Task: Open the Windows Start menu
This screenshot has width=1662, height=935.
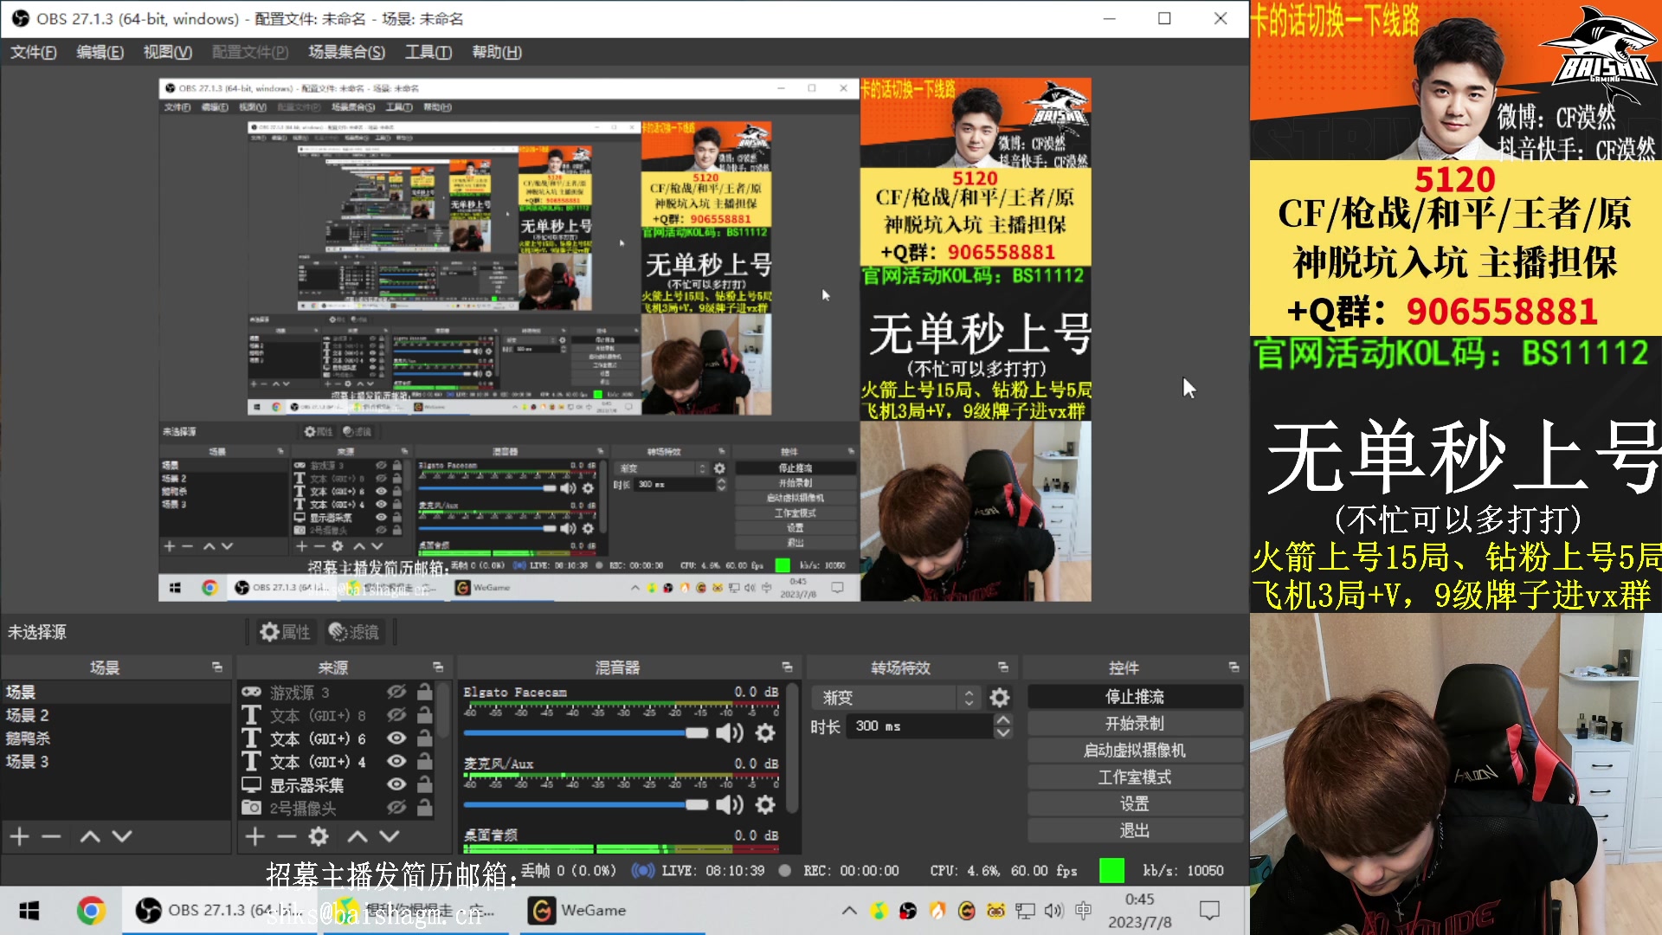Action: click(29, 911)
